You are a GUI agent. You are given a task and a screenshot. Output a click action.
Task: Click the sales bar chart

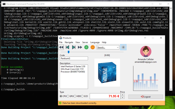click(146, 78)
